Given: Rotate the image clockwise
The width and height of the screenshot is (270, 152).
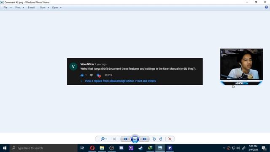Looking at the screenshot, I should [161, 139].
